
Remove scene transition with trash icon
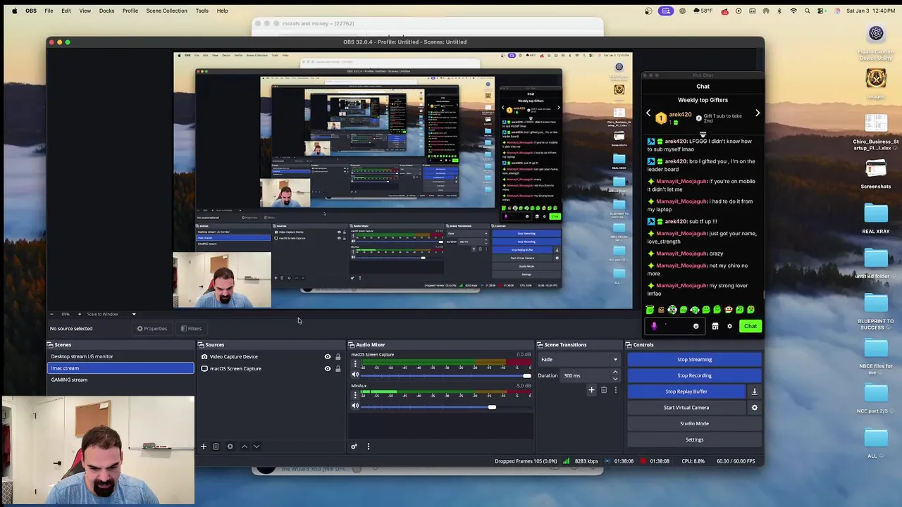pos(603,390)
